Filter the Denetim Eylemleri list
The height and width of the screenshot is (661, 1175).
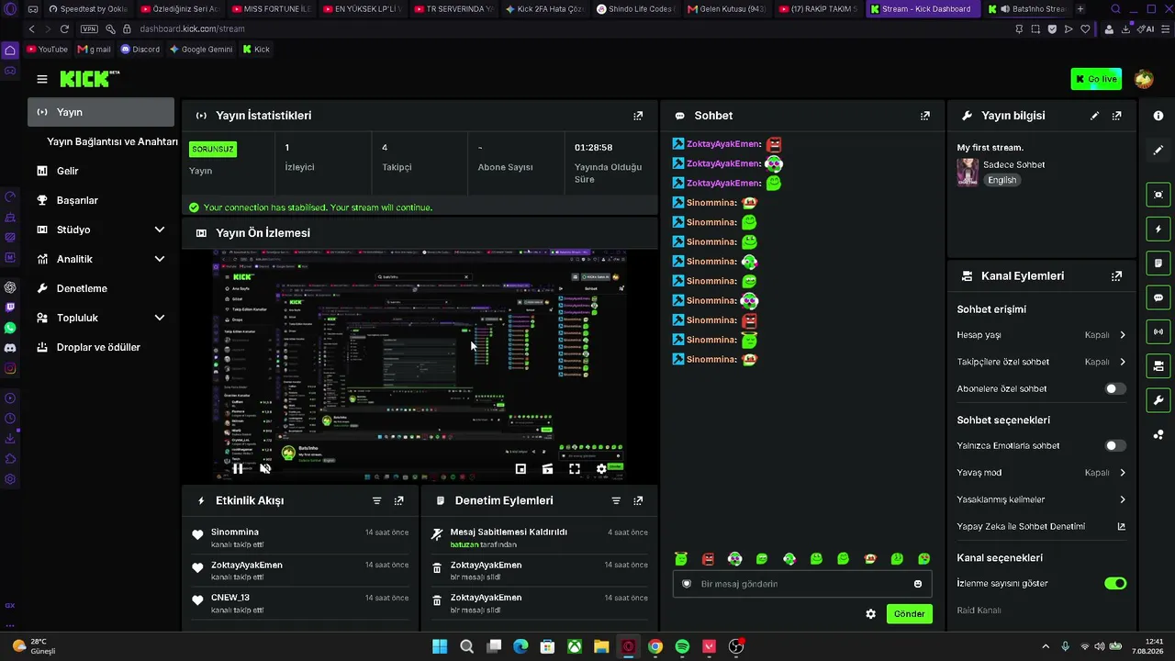pyautogui.click(x=616, y=501)
